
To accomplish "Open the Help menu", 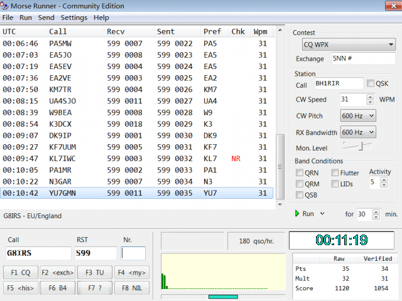I will [x=101, y=18].
